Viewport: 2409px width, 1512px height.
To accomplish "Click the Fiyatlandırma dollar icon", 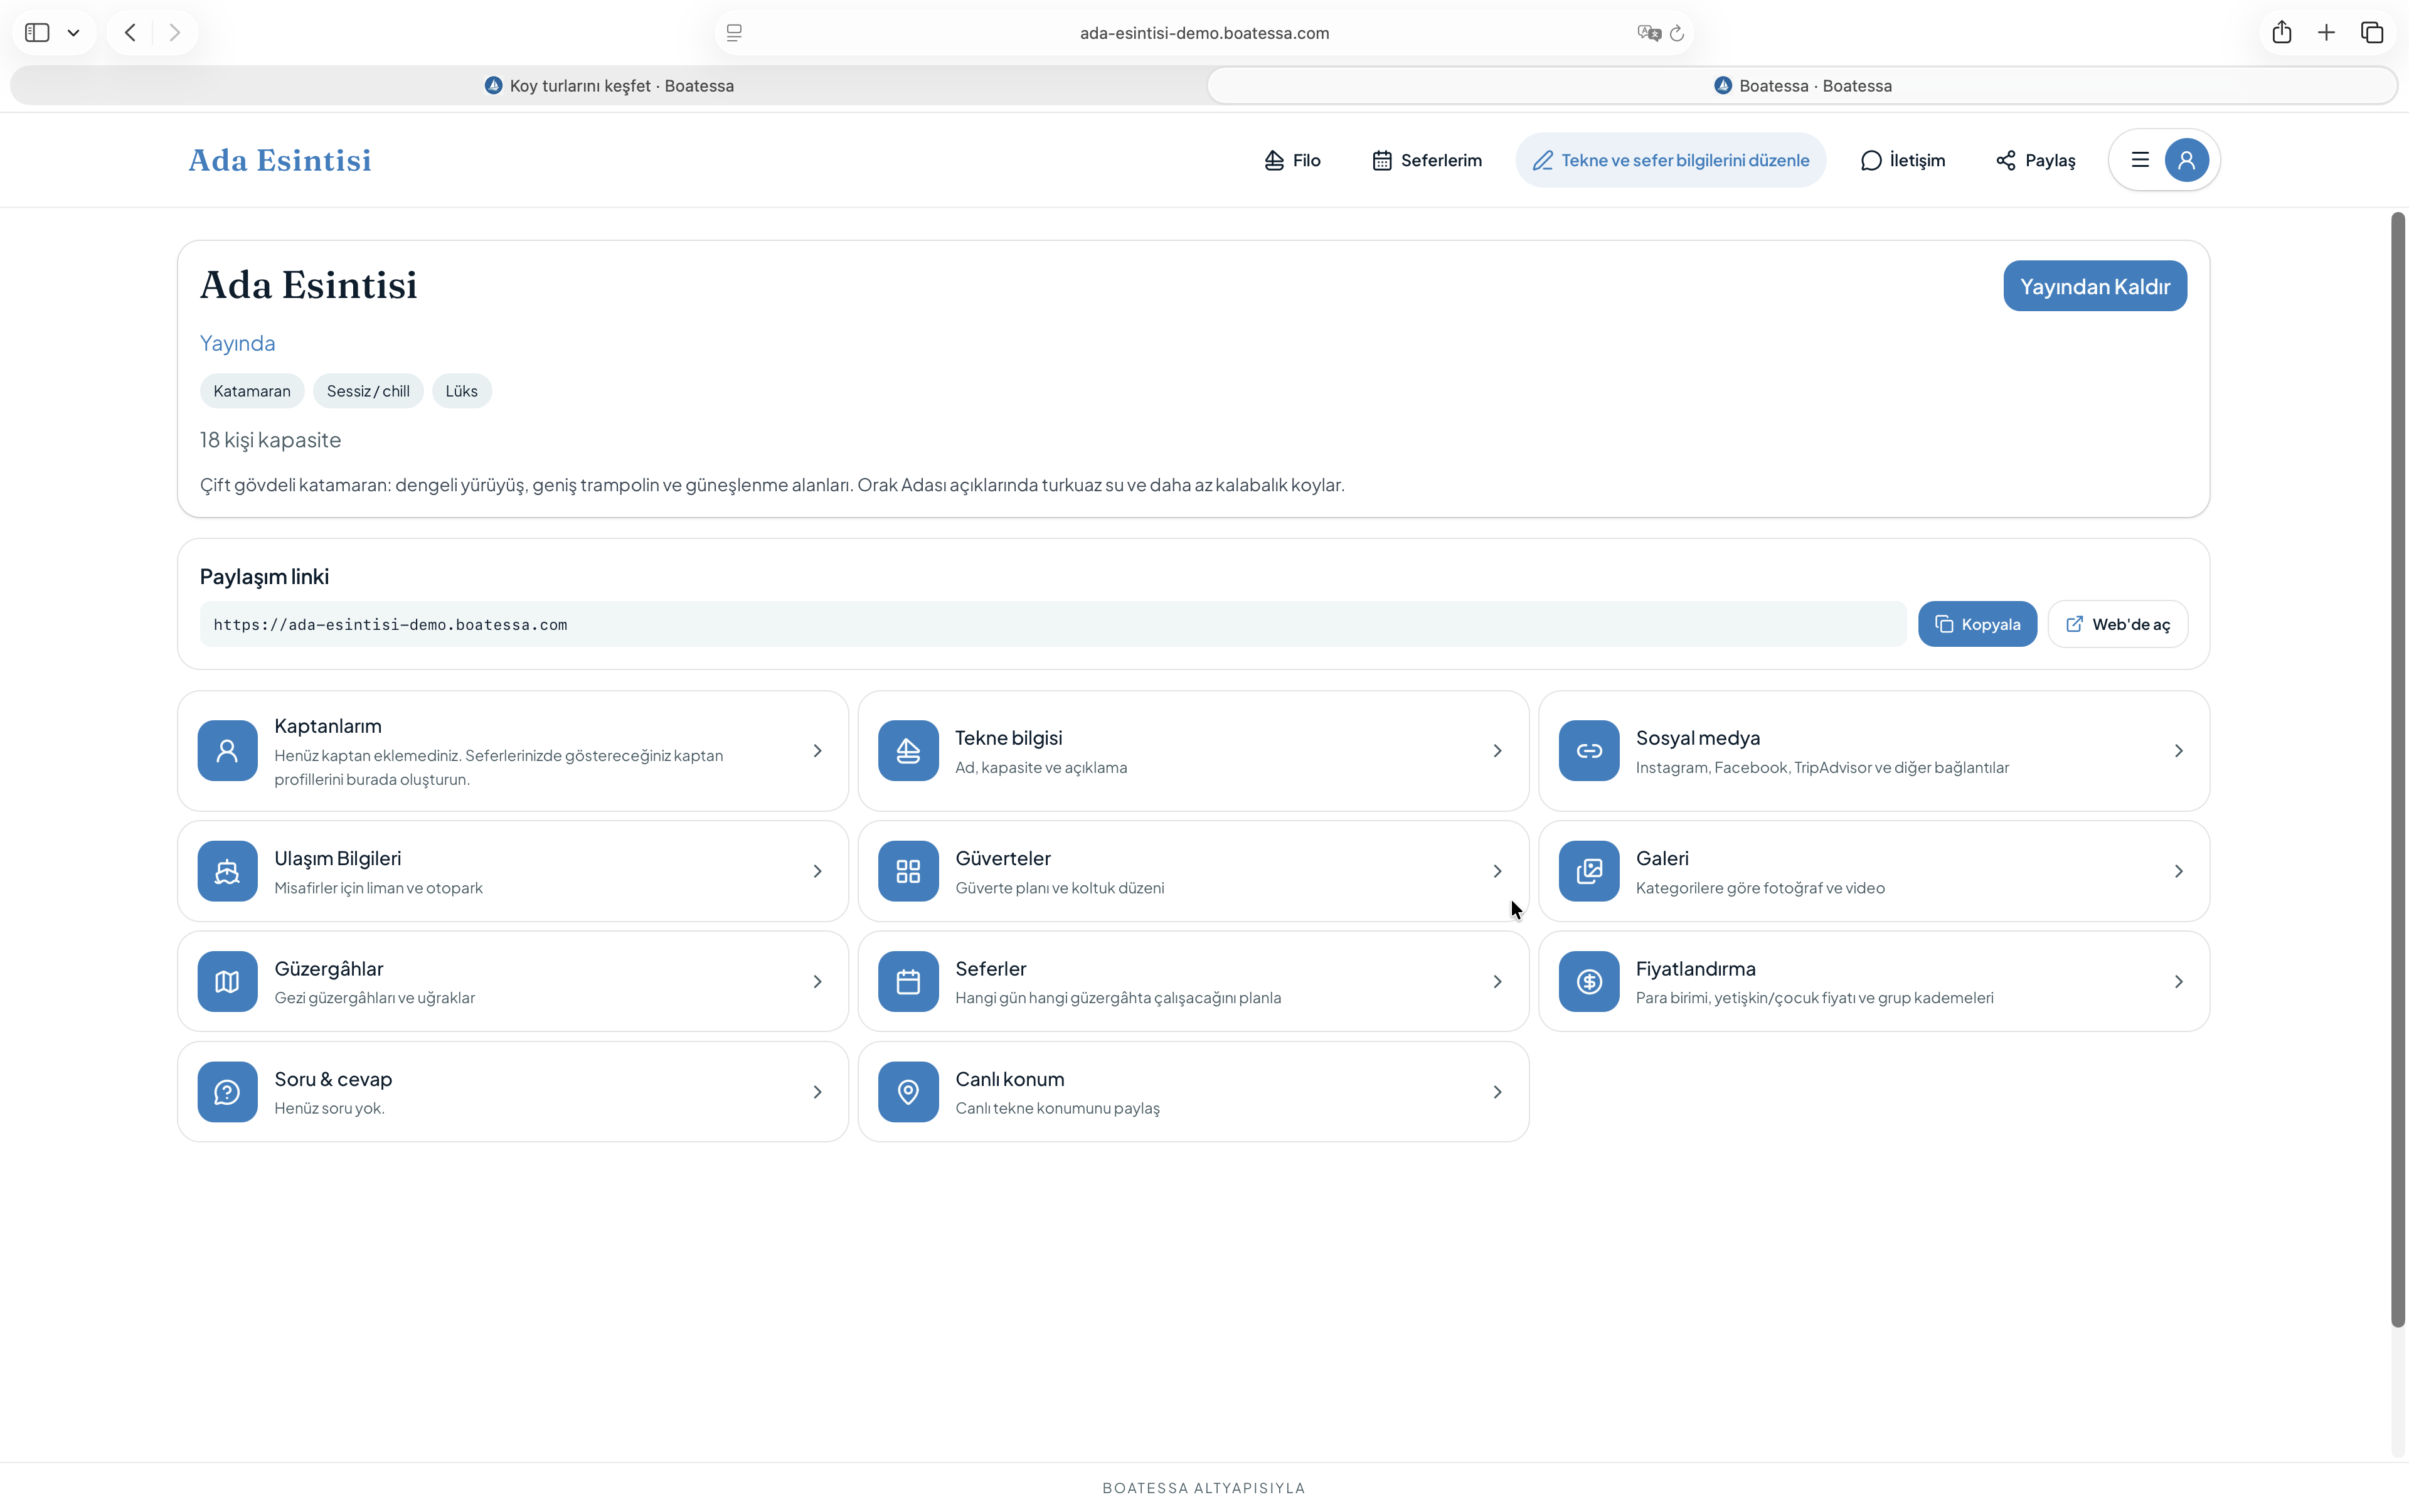I will pyautogui.click(x=1589, y=981).
